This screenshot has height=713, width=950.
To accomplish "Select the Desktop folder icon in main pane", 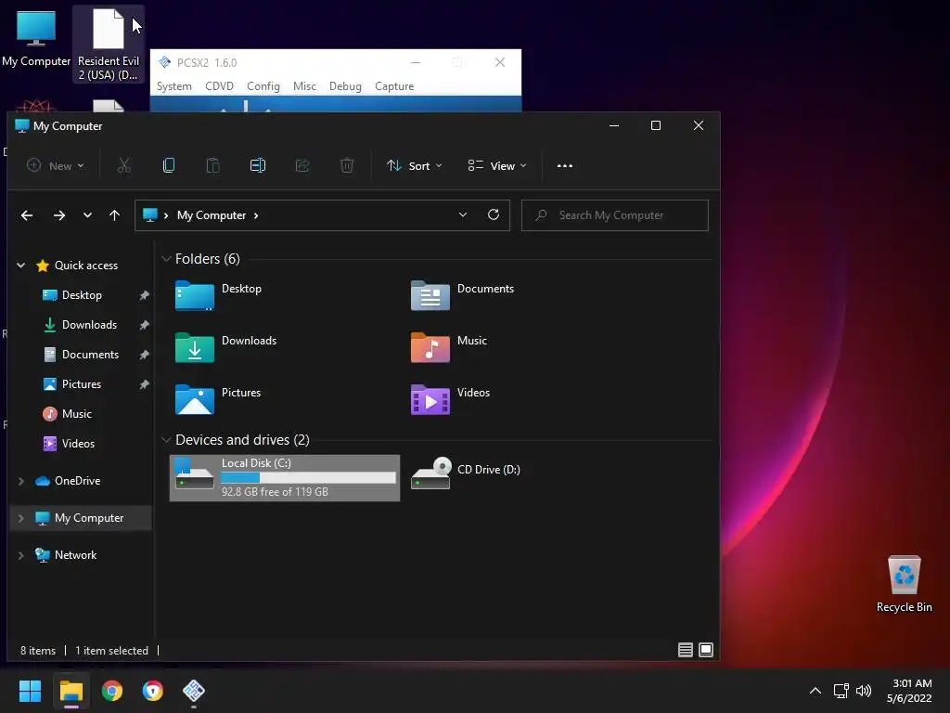I will (x=195, y=295).
